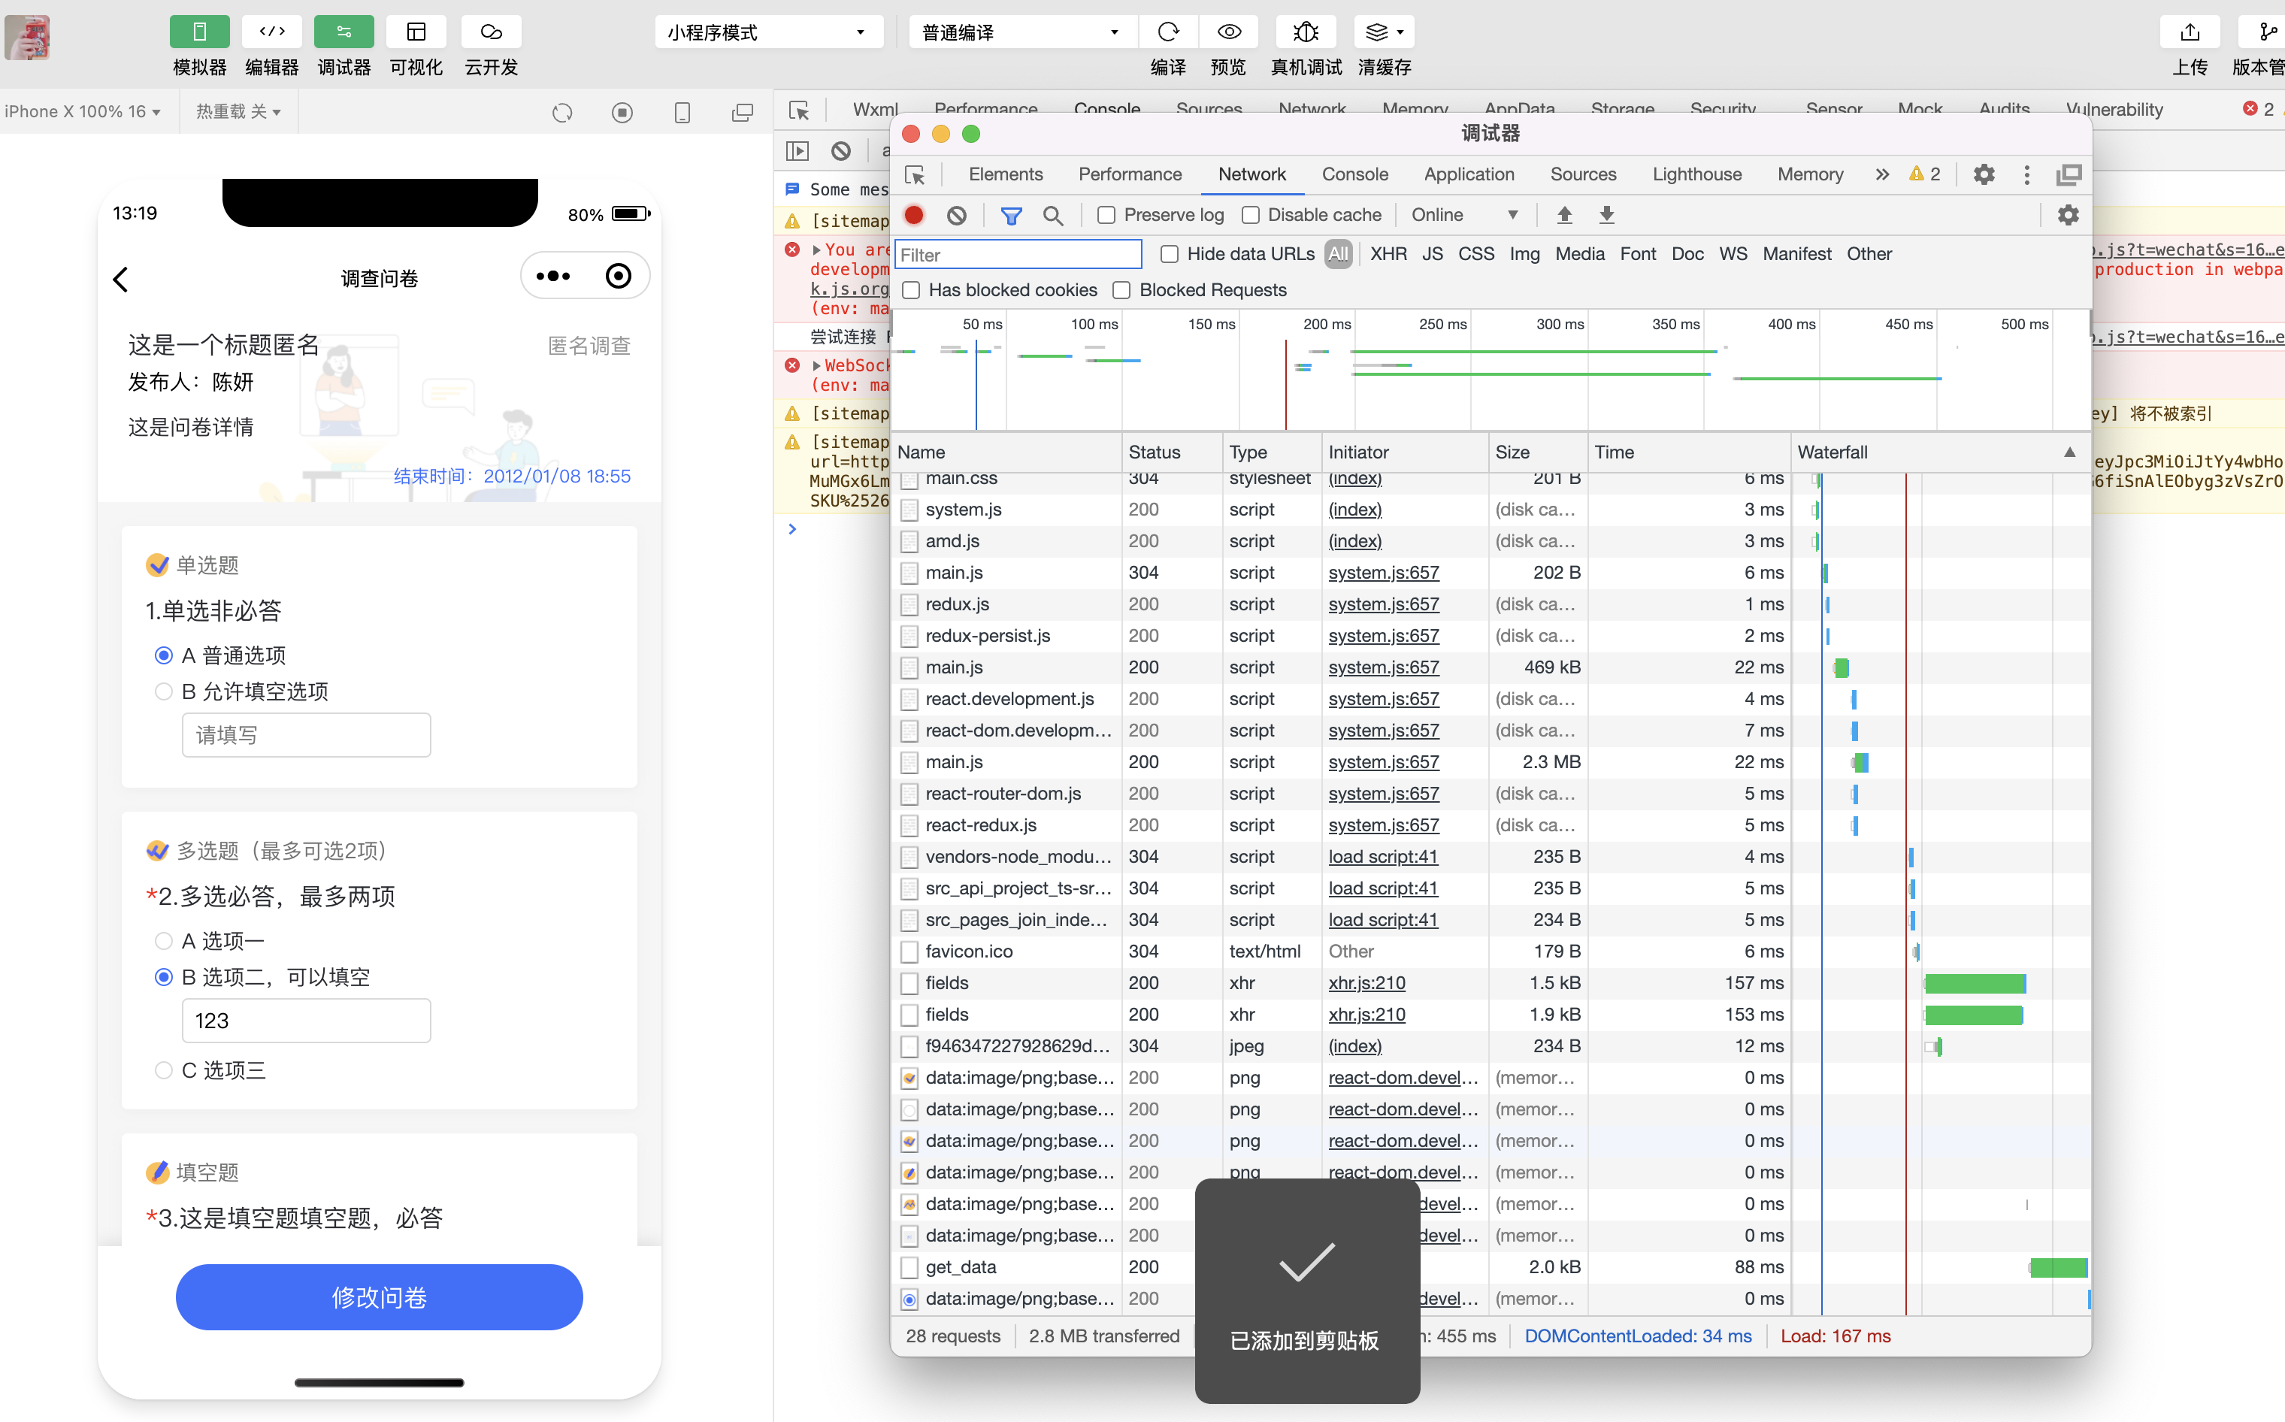Click the preview eye icon
Image resolution: width=2285 pixels, height=1422 pixels.
1228,33
